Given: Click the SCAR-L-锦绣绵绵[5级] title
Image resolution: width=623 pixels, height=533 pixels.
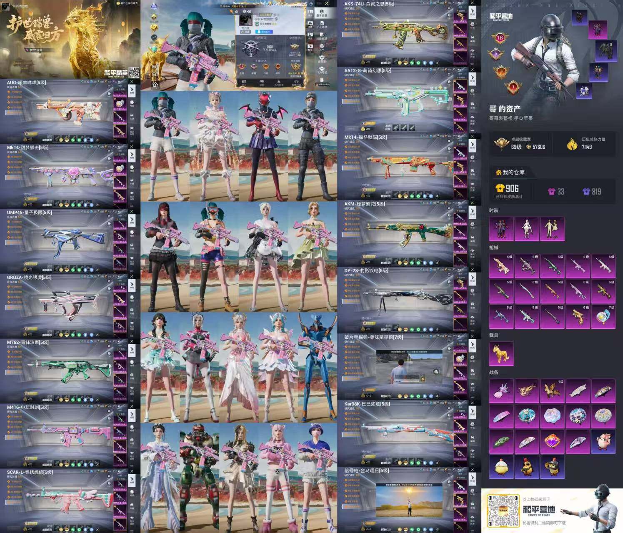Looking at the screenshot, I should tap(30, 473).
